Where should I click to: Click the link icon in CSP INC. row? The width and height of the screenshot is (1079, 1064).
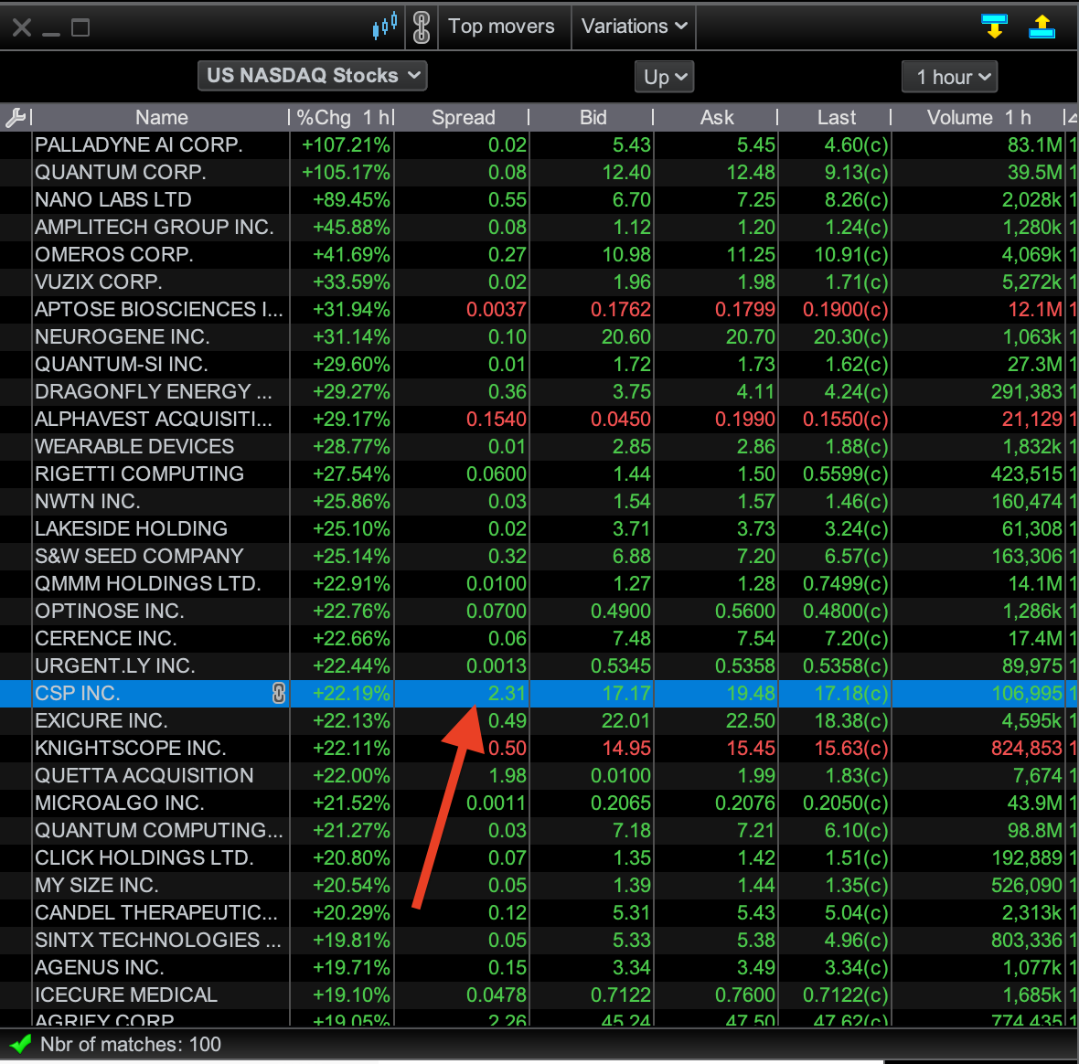279,693
